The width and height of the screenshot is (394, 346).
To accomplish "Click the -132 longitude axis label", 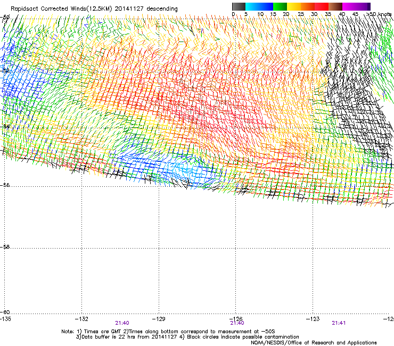I will (x=81, y=319).
